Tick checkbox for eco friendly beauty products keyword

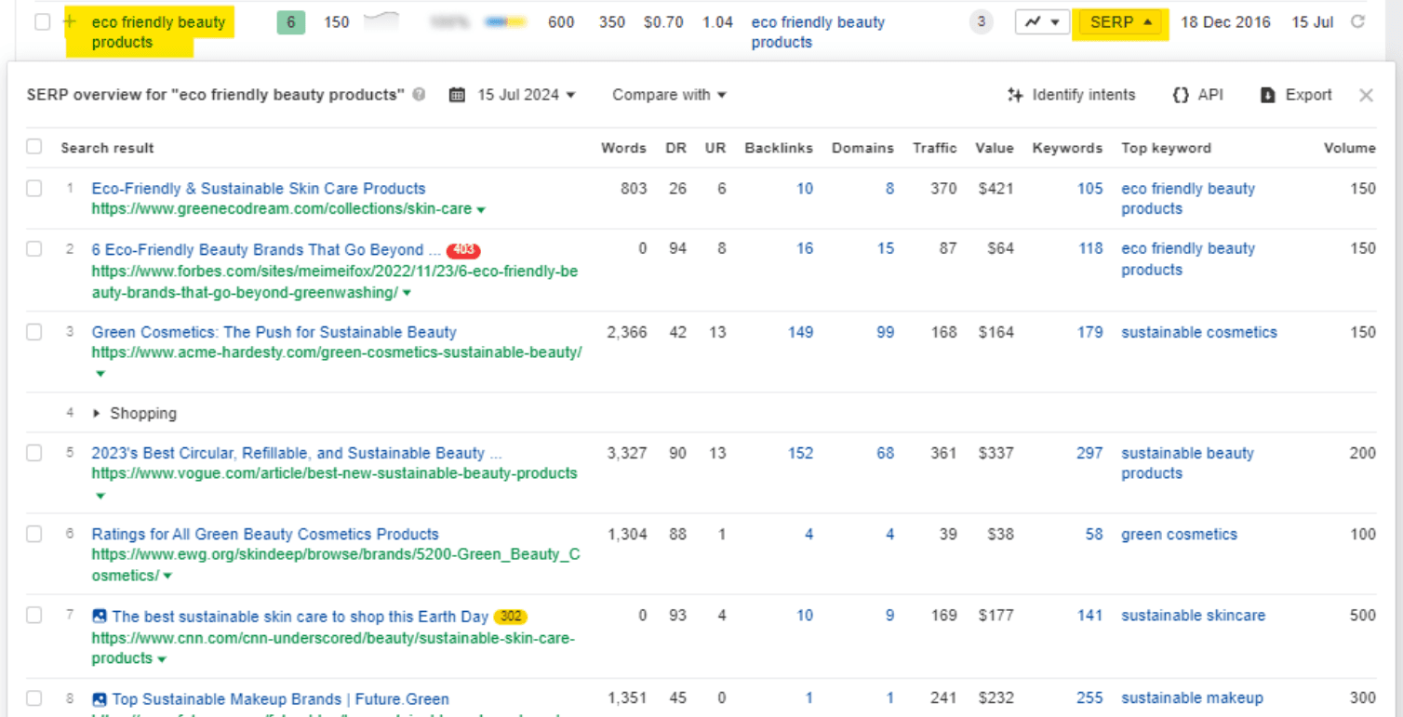(42, 22)
